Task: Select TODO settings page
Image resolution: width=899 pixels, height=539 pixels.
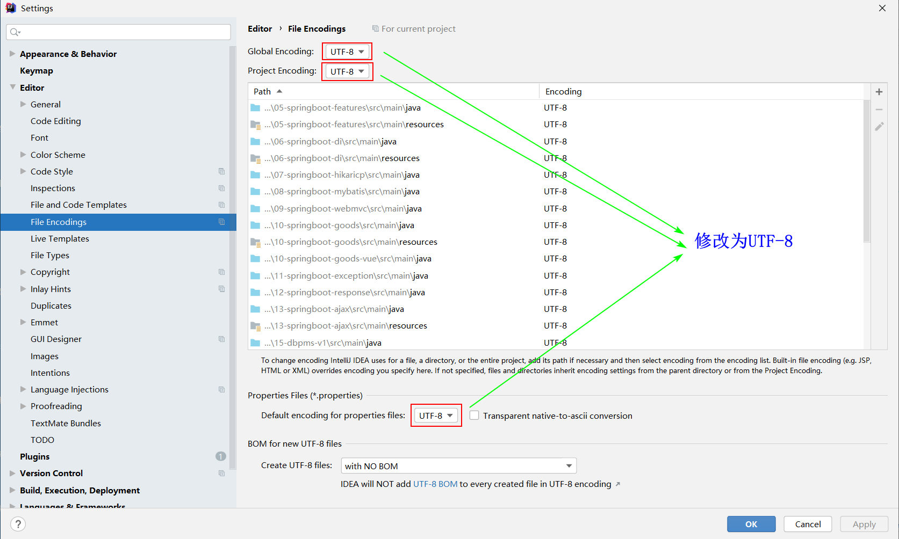Action: (42, 440)
